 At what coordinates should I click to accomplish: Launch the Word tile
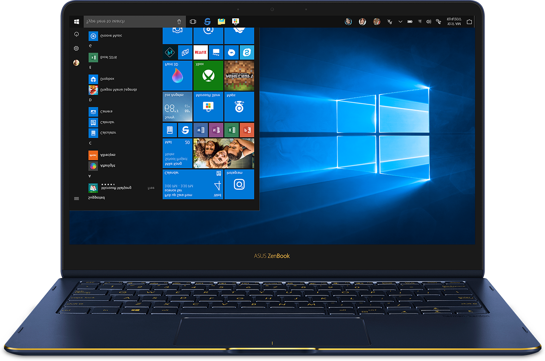(x=201, y=130)
